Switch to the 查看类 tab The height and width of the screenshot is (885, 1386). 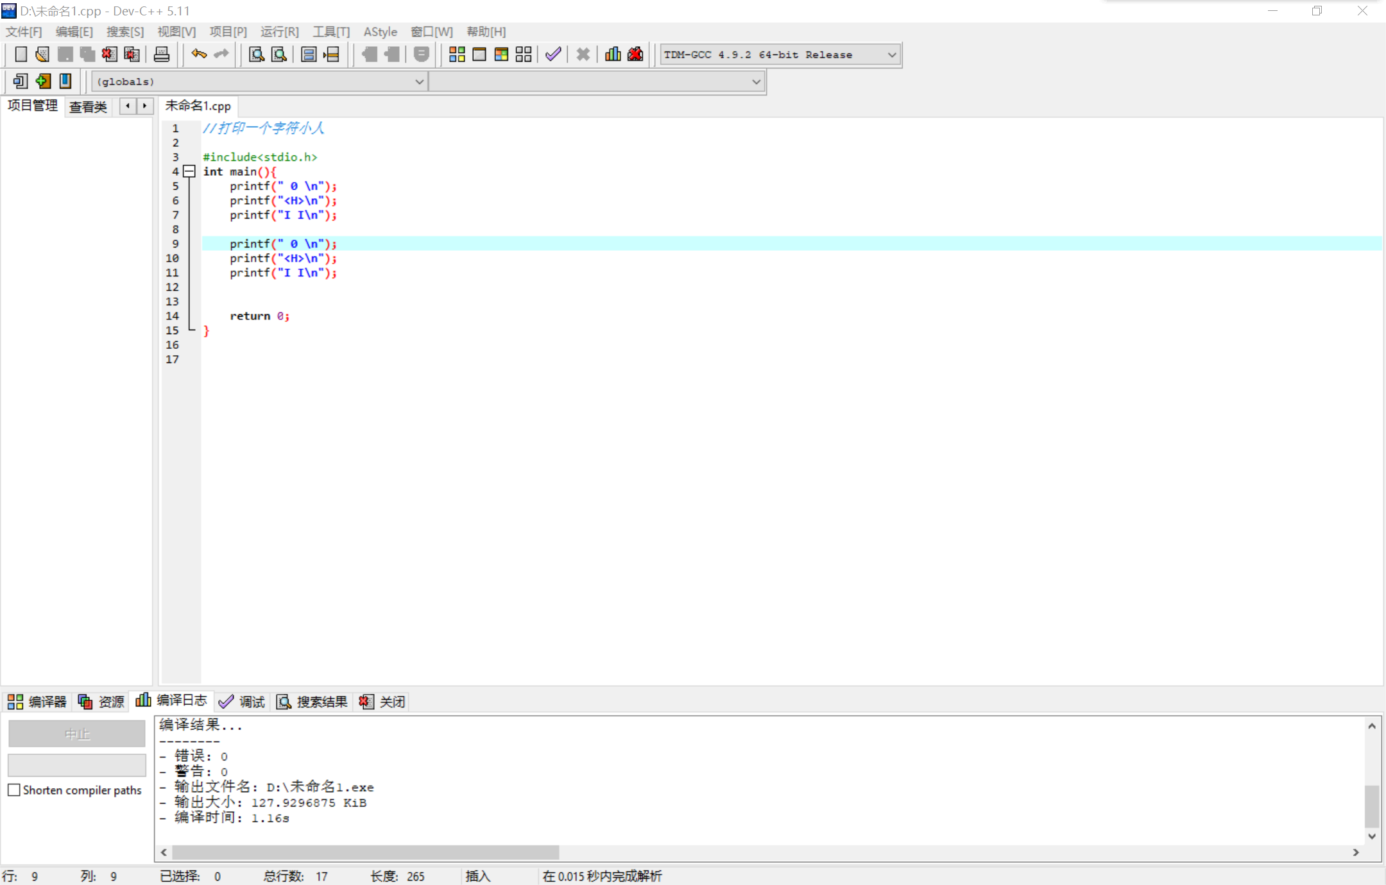pos(88,106)
